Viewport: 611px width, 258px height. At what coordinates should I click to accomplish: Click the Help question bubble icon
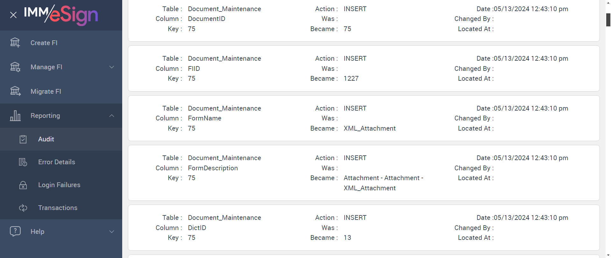[15, 231]
